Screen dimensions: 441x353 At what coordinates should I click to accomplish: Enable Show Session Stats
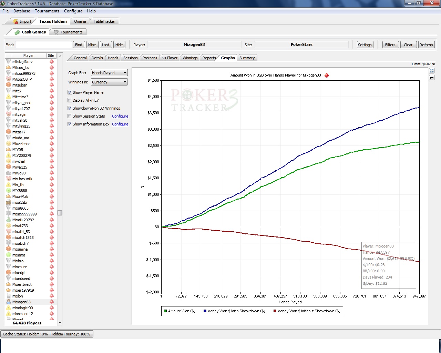70,116
